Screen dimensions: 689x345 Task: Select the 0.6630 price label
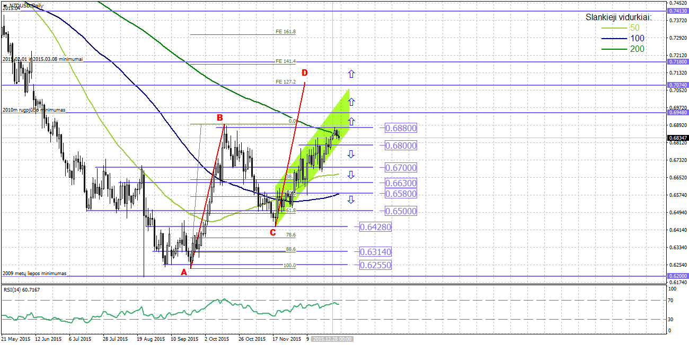401,183
